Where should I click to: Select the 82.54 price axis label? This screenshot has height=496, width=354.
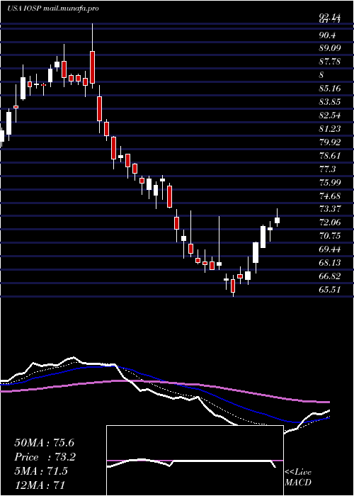(331, 115)
